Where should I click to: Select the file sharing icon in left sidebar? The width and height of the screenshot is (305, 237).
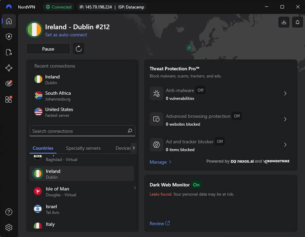9,52
